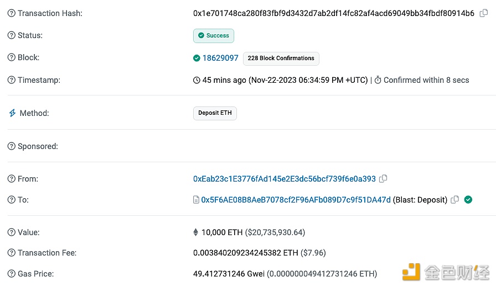The height and width of the screenshot is (287, 496).
Task: Click the help icon beside Timestamp
Action: point(12,80)
